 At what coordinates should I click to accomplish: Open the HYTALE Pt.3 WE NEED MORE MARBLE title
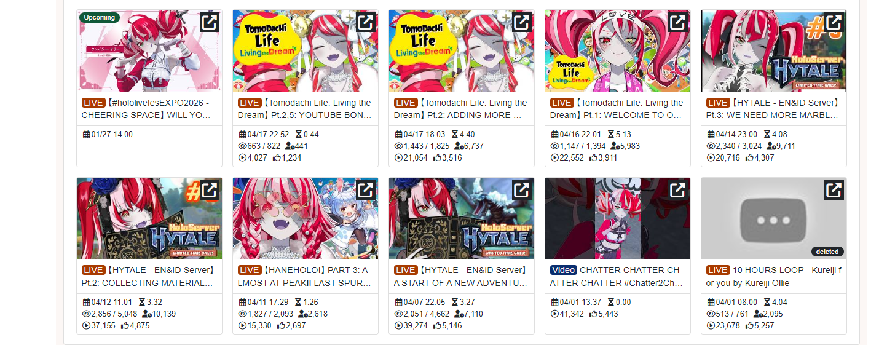(x=773, y=109)
